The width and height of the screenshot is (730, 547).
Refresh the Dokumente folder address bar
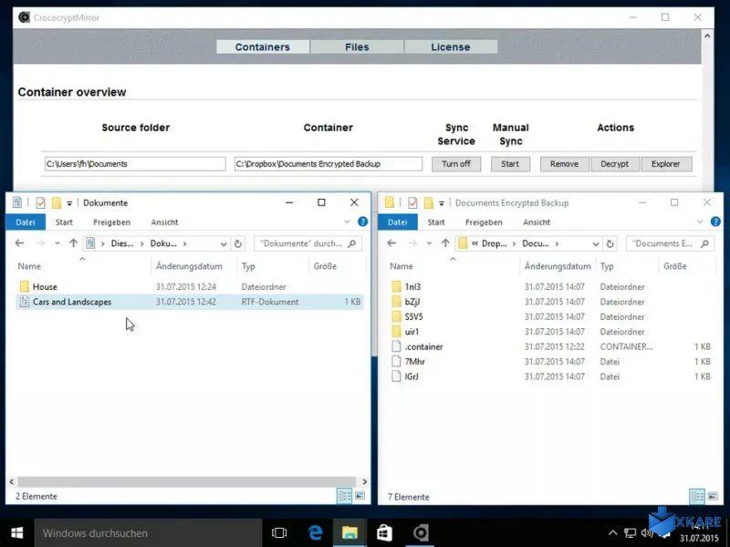(x=239, y=243)
